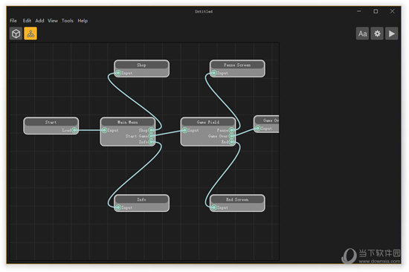Click the Input port of End Screen node
Image resolution: width=409 pixels, height=272 pixels.
coord(213,207)
